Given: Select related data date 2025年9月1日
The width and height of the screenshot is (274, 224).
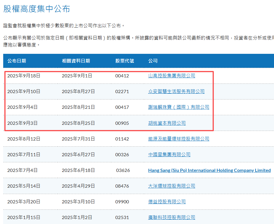Looking at the screenshot, I should 77,76.
